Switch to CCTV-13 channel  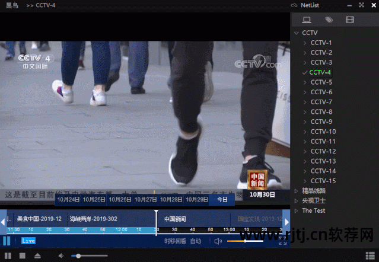(x=323, y=161)
